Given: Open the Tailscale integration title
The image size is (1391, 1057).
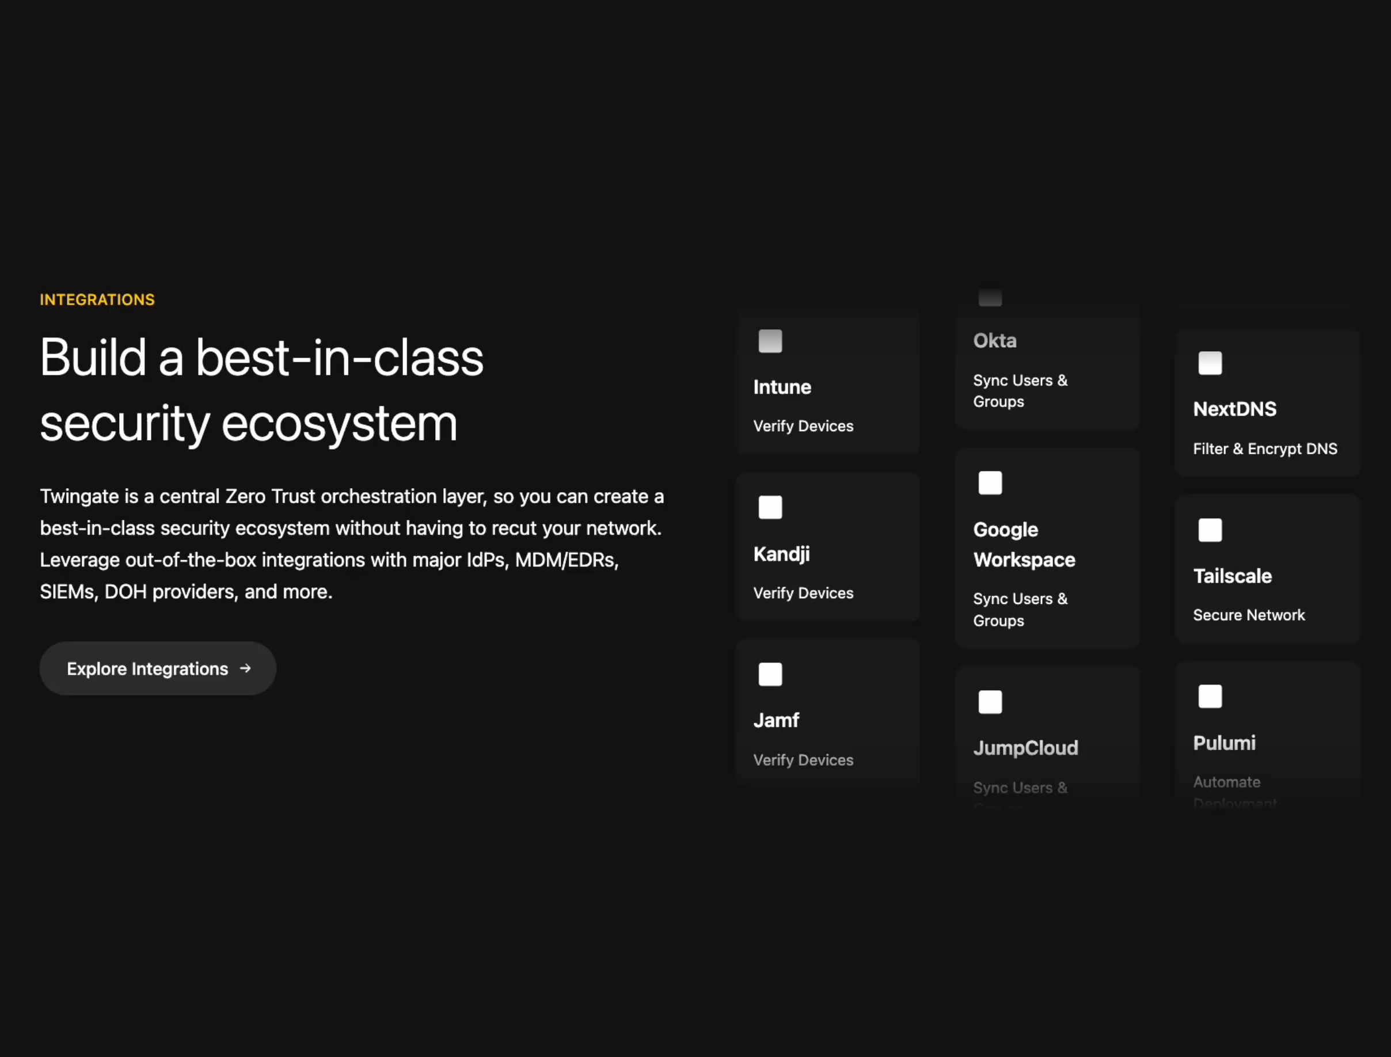Looking at the screenshot, I should (1233, 576).
